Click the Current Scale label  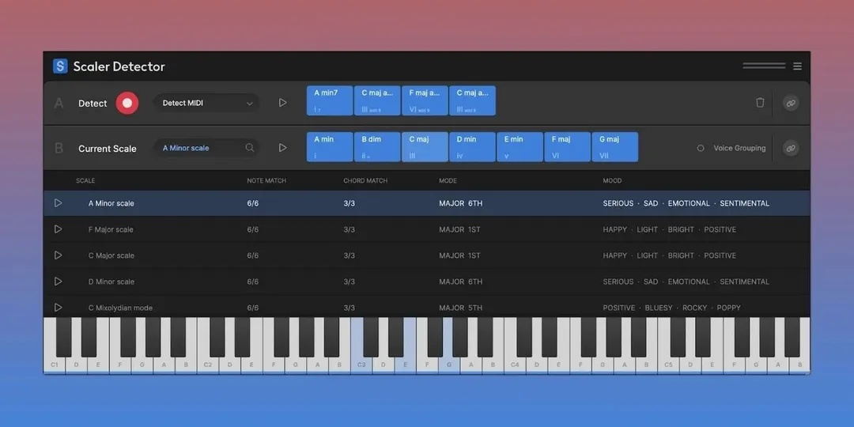(x=108, y=149)
